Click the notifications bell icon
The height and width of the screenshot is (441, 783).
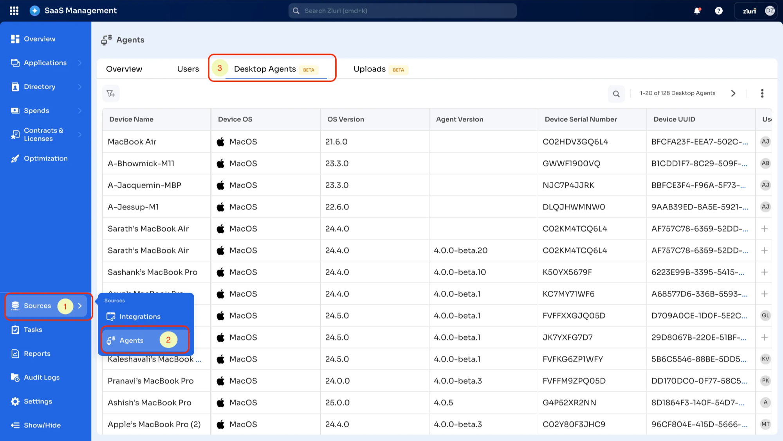697,11
